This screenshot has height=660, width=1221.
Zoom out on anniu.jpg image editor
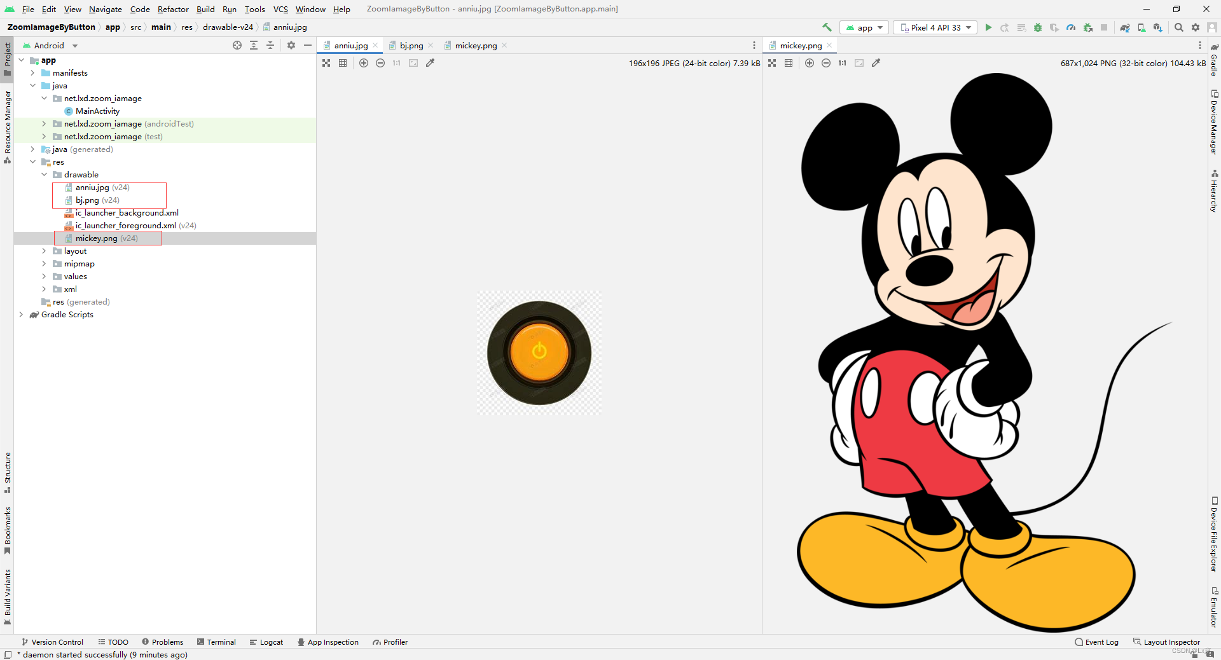(380, 63)
